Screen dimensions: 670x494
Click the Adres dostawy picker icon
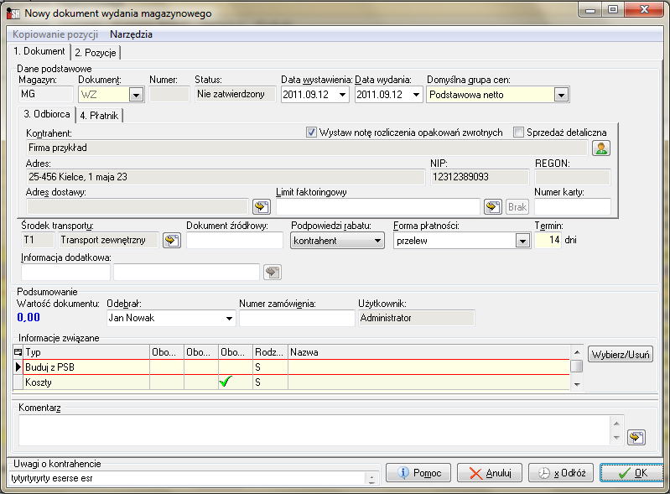point(262,207)
